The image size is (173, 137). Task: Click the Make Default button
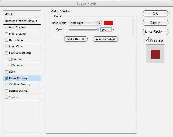coord(76,39)
